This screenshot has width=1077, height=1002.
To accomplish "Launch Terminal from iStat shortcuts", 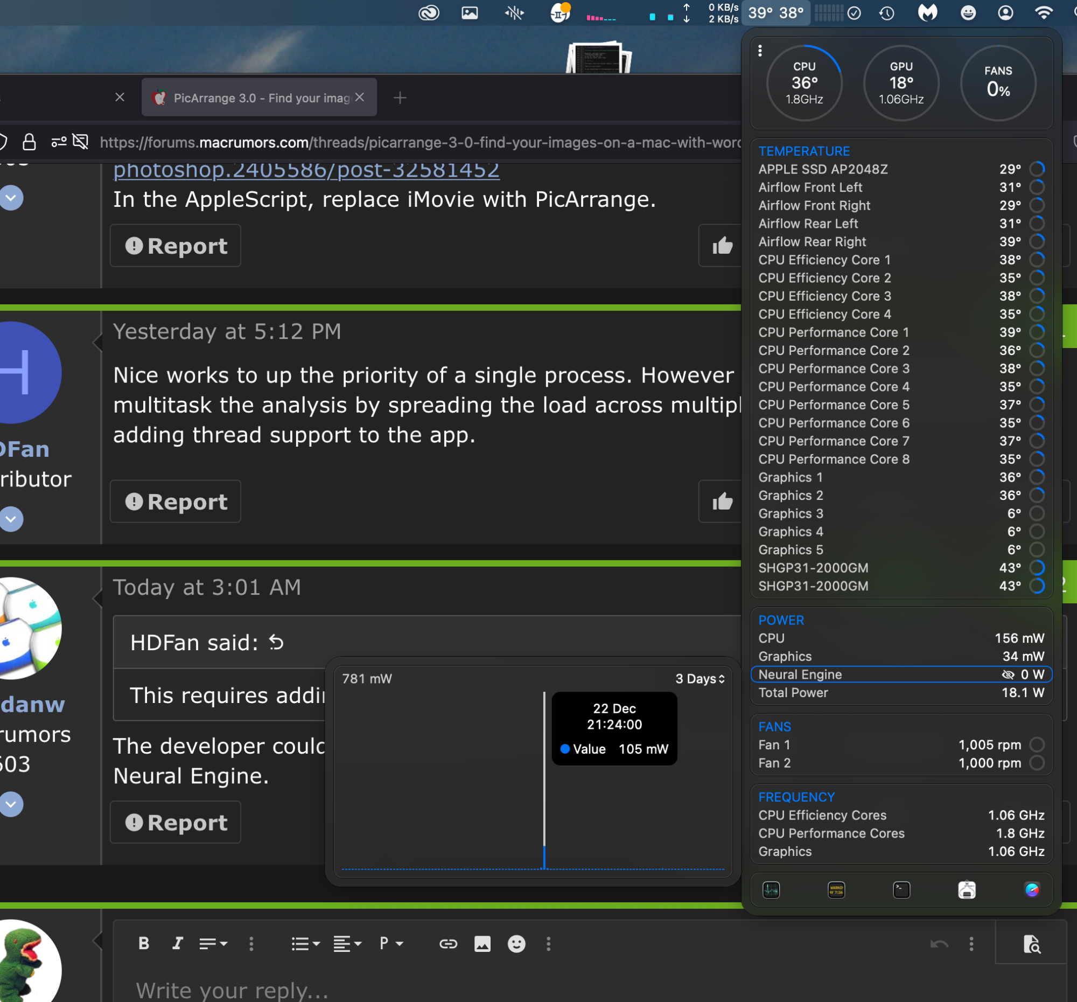I will [x=901, y=889].
